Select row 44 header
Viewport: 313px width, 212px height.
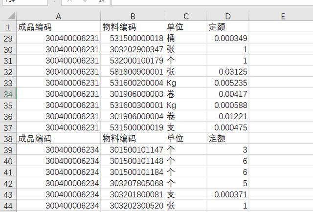click(x=8, y=206)
